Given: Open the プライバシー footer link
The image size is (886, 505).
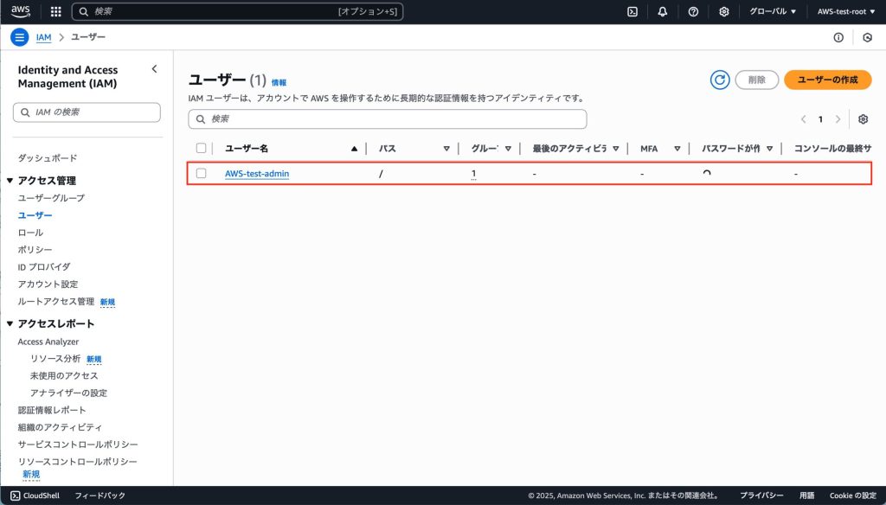Looking at the screenshot, I should point(761,495).
